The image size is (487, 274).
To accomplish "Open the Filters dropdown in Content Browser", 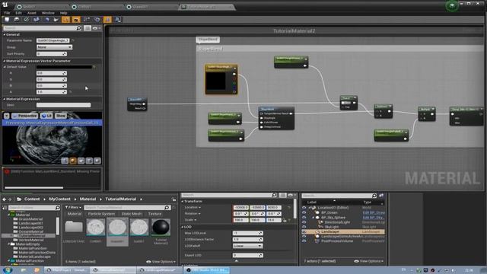I will point(73,207).
